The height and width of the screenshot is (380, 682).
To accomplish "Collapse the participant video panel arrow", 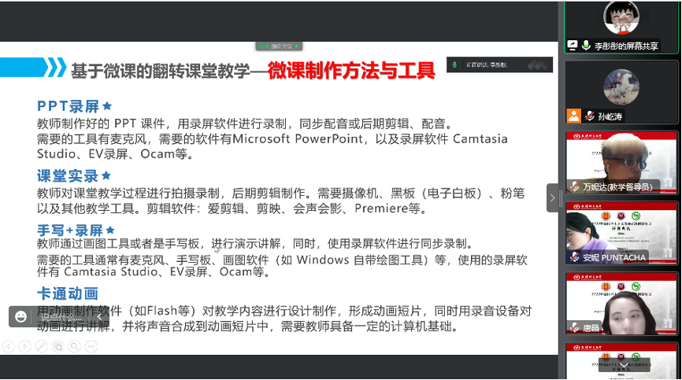I will [x=552, y=197].
